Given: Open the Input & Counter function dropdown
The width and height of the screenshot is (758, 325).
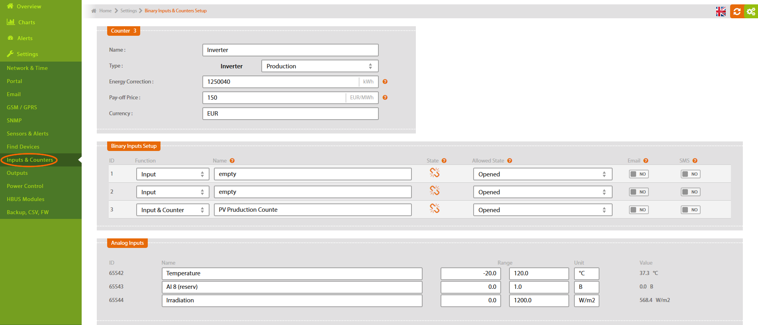Looking at the screenshot, I should click(172, 210).
